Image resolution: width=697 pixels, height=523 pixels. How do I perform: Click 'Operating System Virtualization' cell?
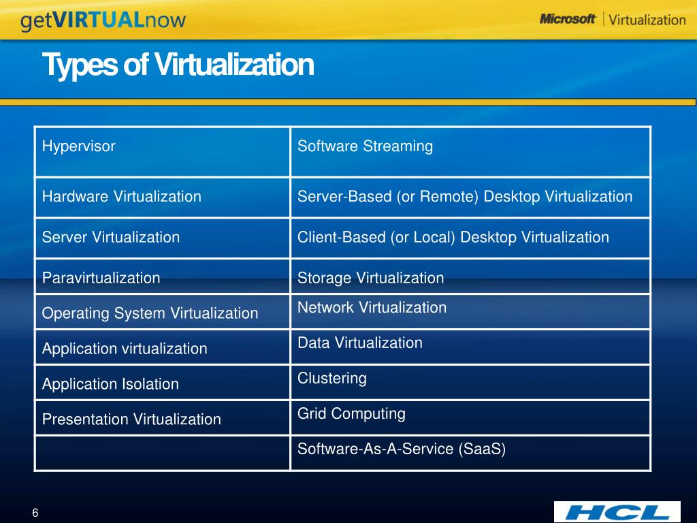(162, 312)
